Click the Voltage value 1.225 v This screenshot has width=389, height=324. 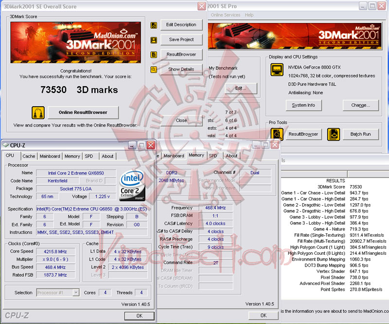click(x=103, y=196)
